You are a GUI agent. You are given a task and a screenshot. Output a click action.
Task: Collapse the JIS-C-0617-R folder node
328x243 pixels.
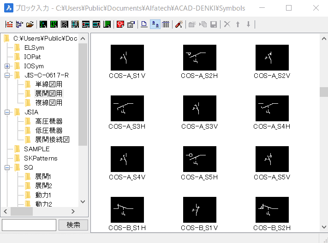click(x=7, y=75)
